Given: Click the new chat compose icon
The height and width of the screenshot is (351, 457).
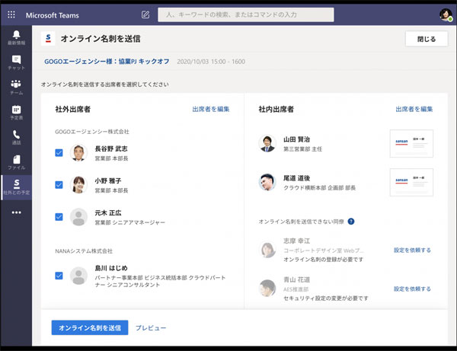Looking at the screenshot, I should 145,14.
